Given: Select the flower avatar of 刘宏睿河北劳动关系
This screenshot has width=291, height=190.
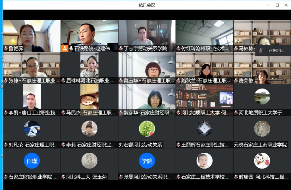Looking at the screenshot, I should point(147,129).
